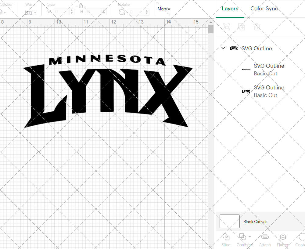Click the group layers icon
Image resolution: width=305 pixels, height=249 pixels.
pos(226,27)
